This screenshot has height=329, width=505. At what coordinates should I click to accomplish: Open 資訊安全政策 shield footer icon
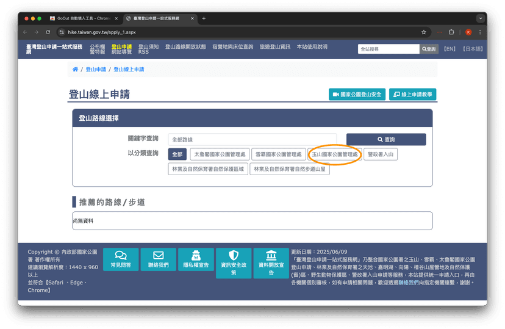click(234, 263)
